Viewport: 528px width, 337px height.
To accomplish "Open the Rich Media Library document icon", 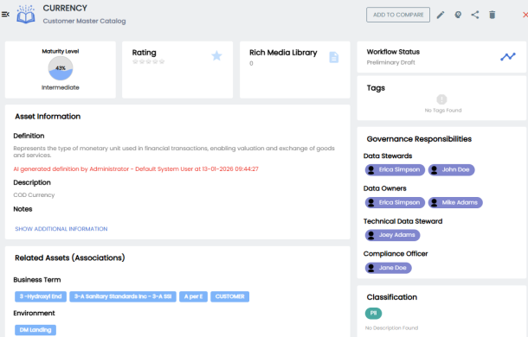I will (334, 57).
